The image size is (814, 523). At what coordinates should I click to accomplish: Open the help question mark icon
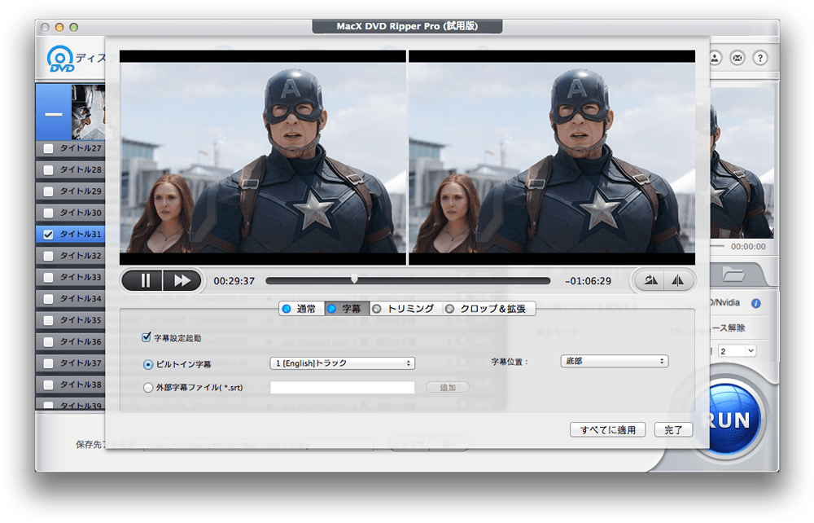760,58
